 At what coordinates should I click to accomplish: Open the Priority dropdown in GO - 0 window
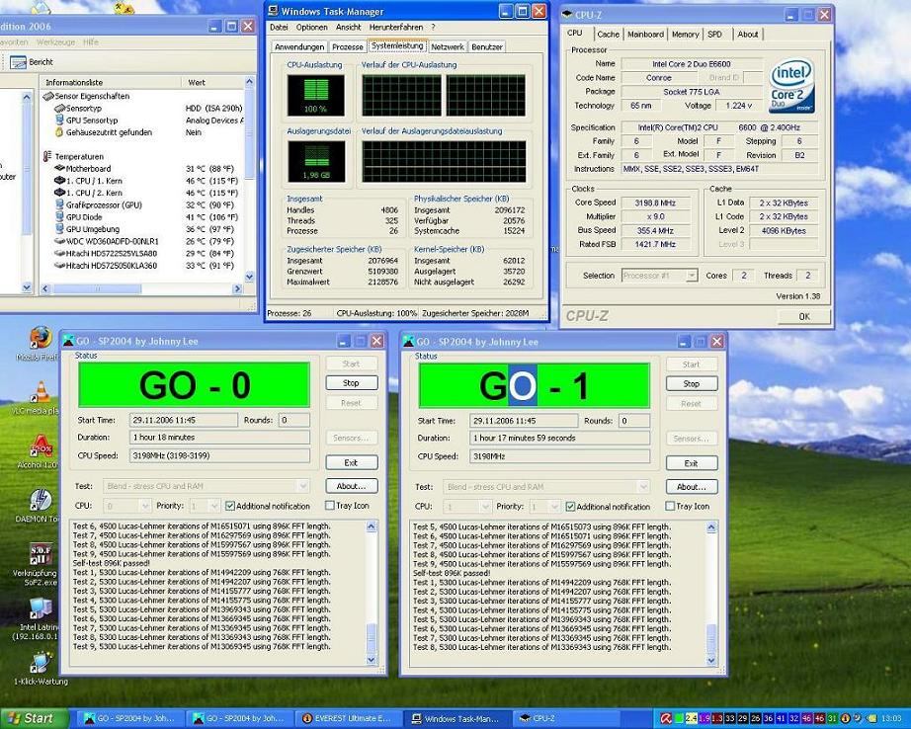213,506
